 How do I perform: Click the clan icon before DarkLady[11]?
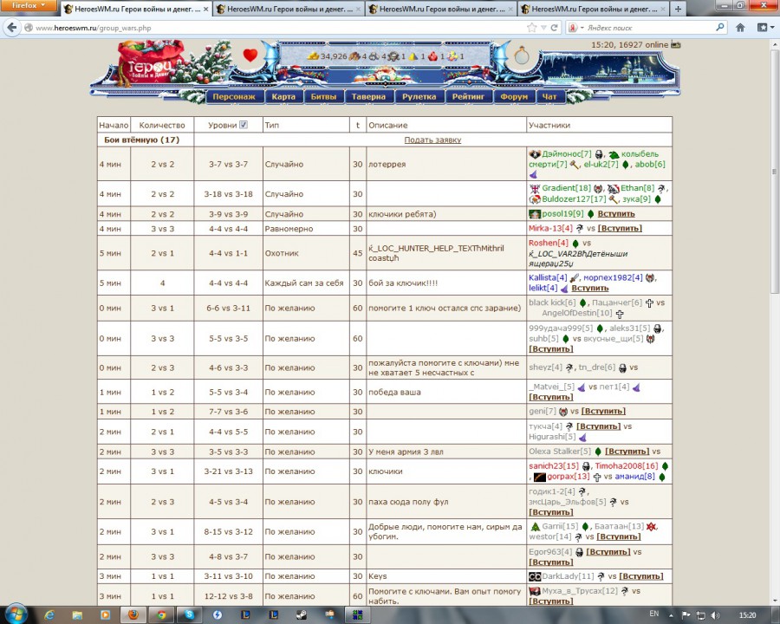point(535,576)
